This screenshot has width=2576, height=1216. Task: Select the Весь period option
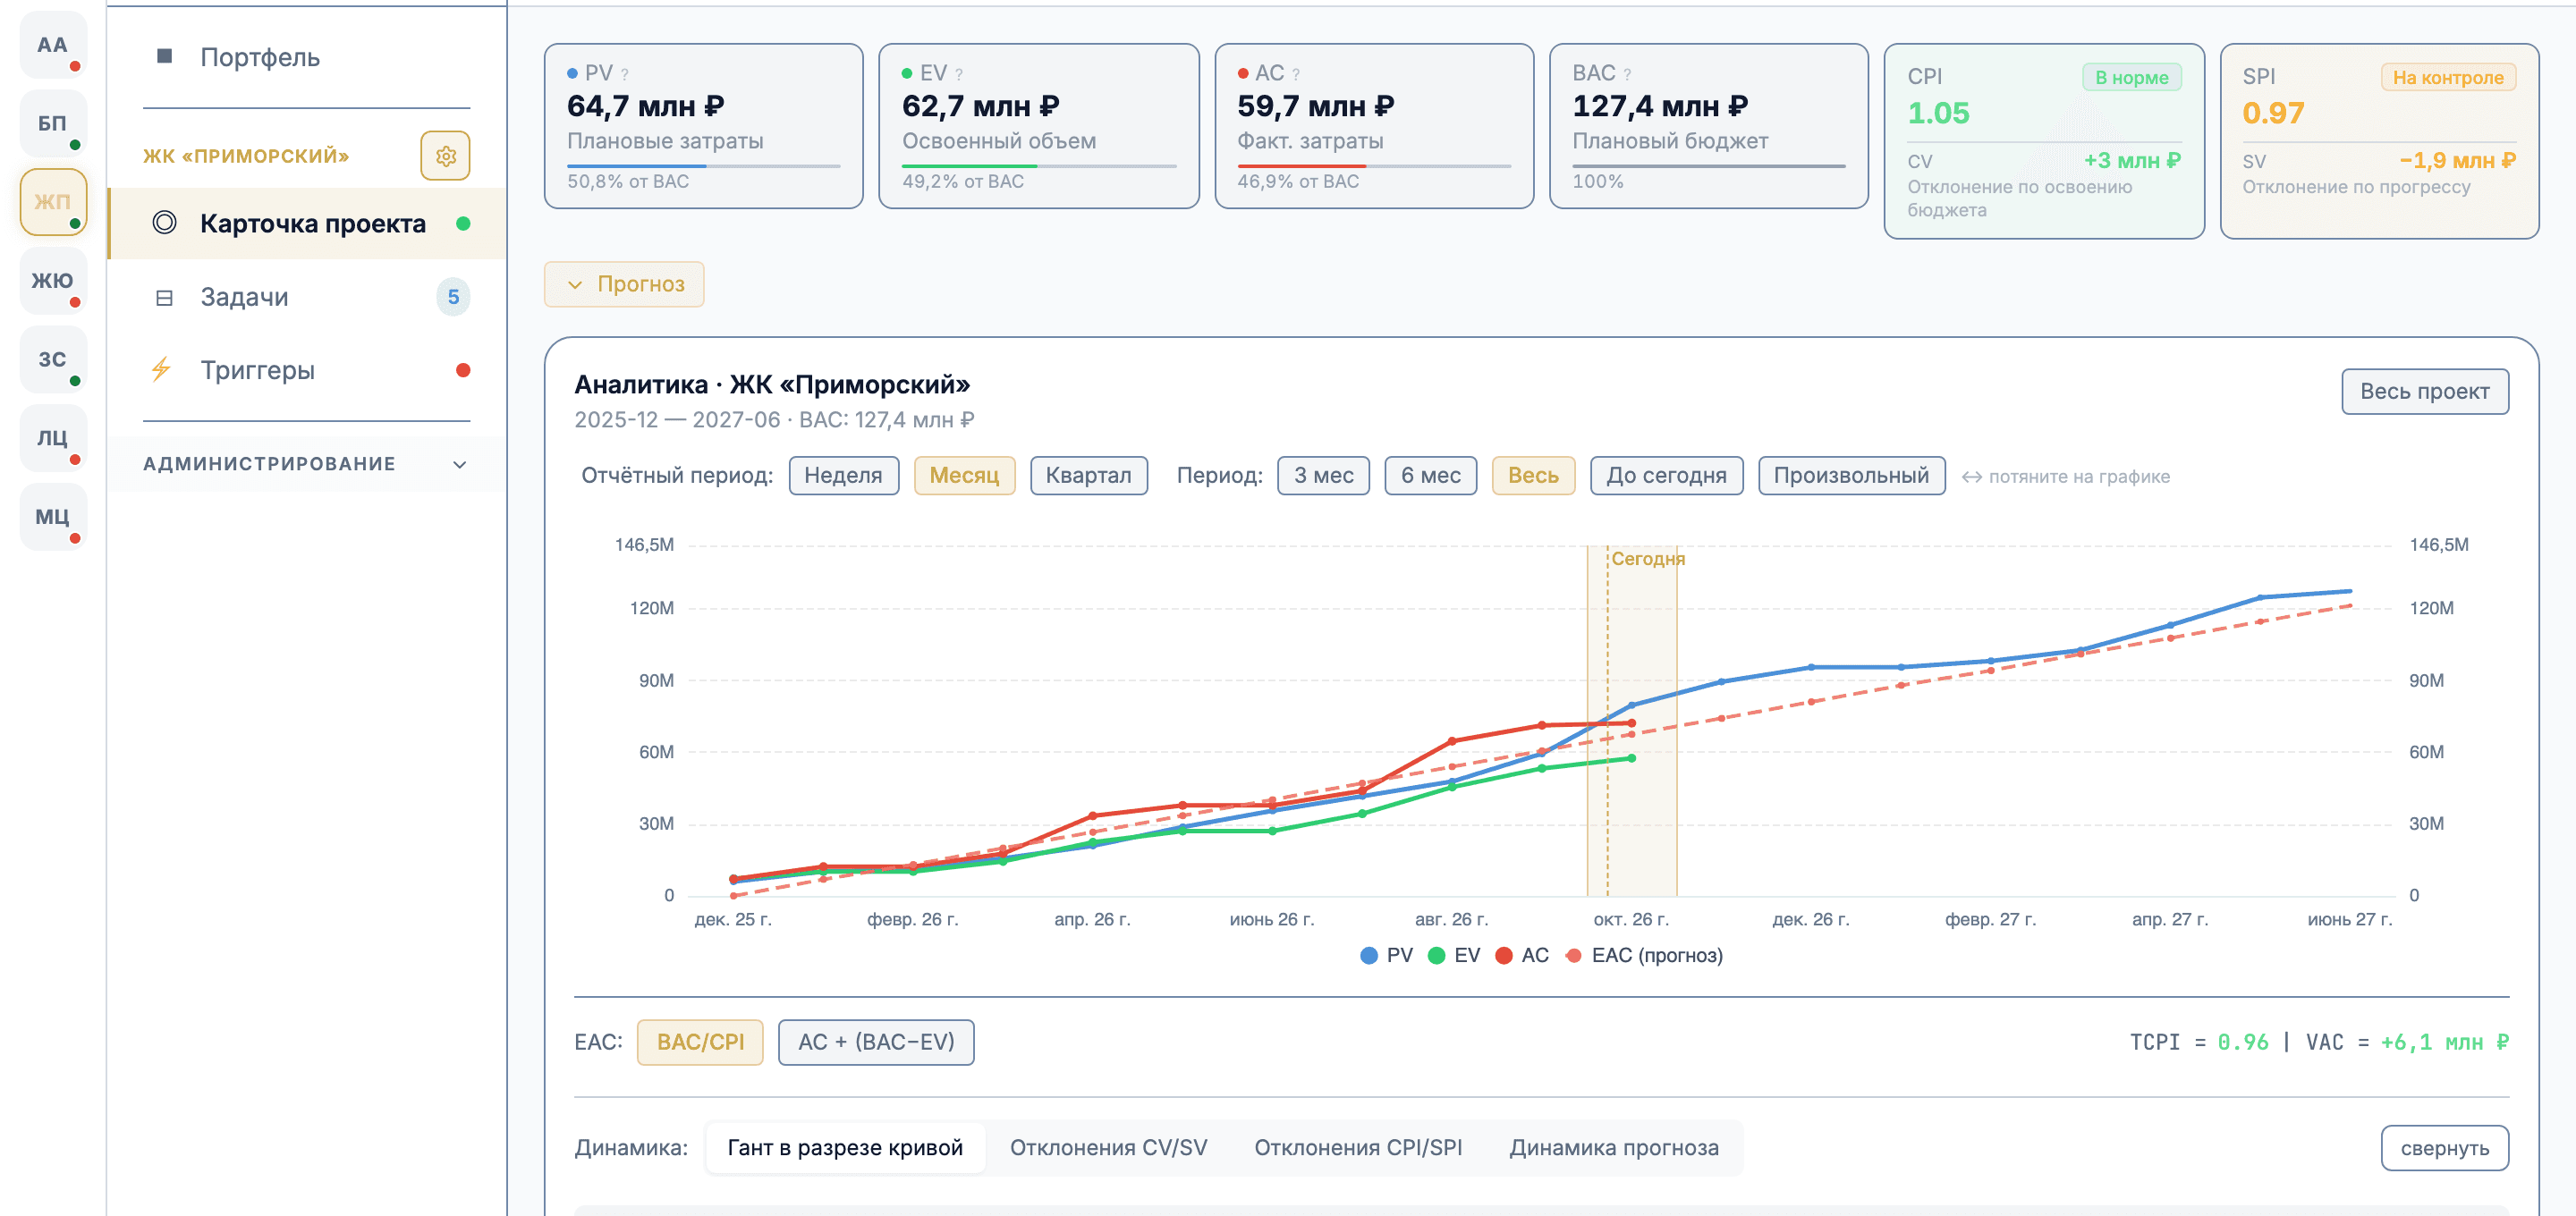1533,475
